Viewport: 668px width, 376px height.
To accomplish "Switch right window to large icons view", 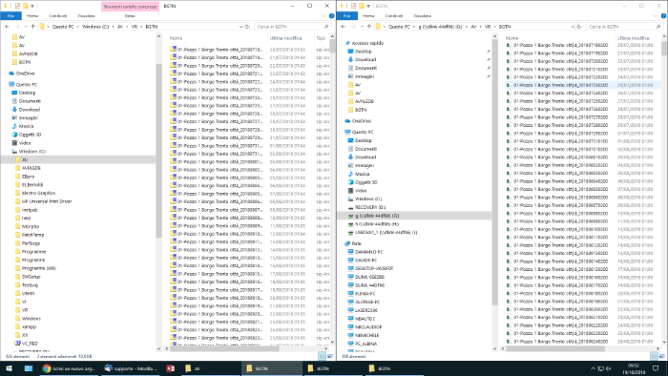I will point(661,356).
